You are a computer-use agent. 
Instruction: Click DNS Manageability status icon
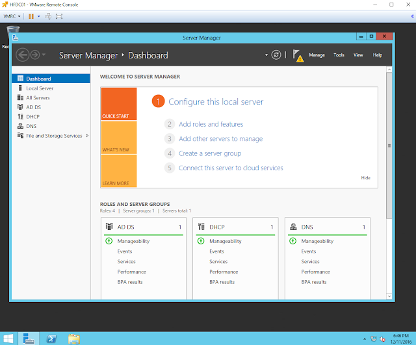(292, 241)
